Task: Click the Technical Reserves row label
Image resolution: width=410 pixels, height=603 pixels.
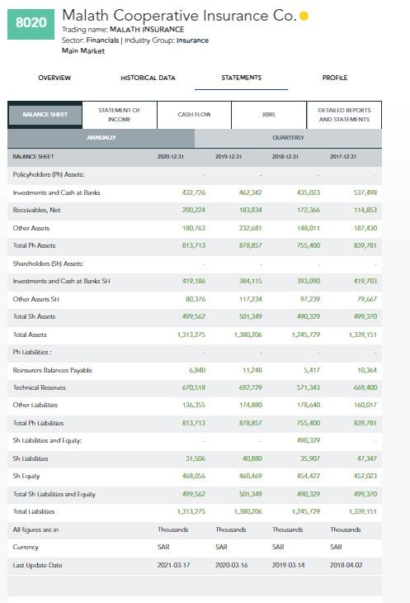Action: coord(39,387)
